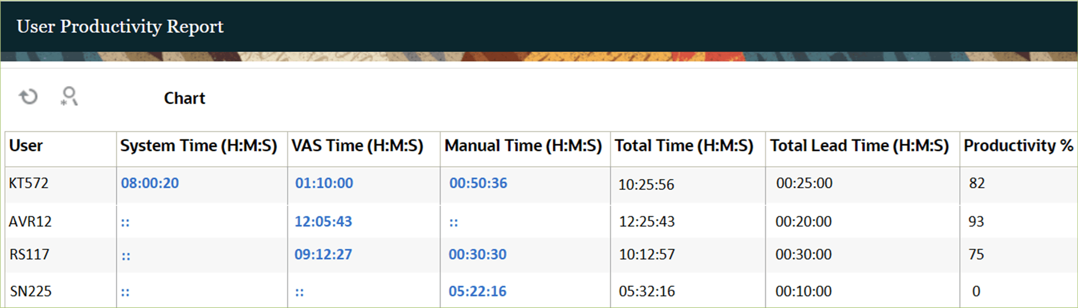Click the User Productivity Report title
The height and width of the screenshot is (308, 1078).
(x=120, y=26)
